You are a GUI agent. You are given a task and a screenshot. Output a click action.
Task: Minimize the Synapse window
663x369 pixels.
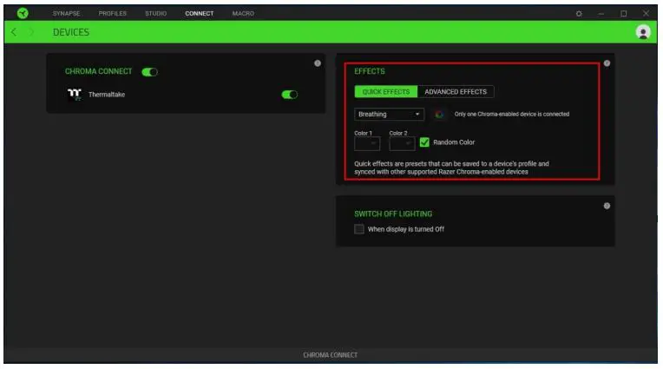(x=601, y=14)
